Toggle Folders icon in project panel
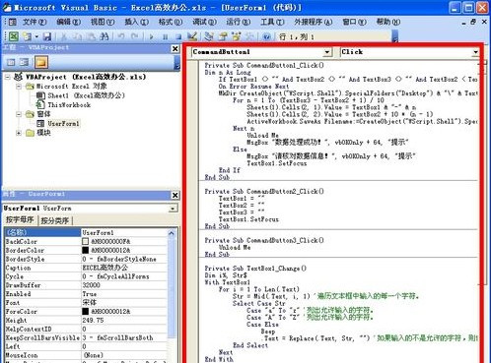The height and width of the screenshot is (363, 491). [41, 62]
